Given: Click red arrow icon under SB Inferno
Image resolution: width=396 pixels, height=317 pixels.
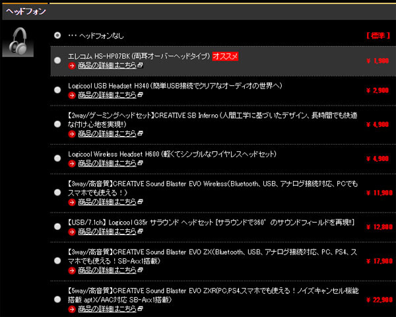Looking at the screenshot, I should (72, 134).
